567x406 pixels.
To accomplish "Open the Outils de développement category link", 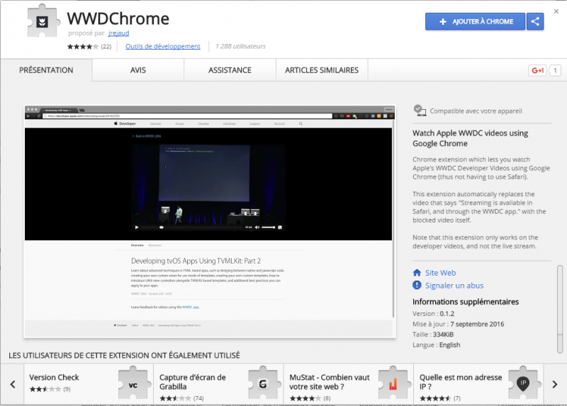I will (x=163, y=46).
